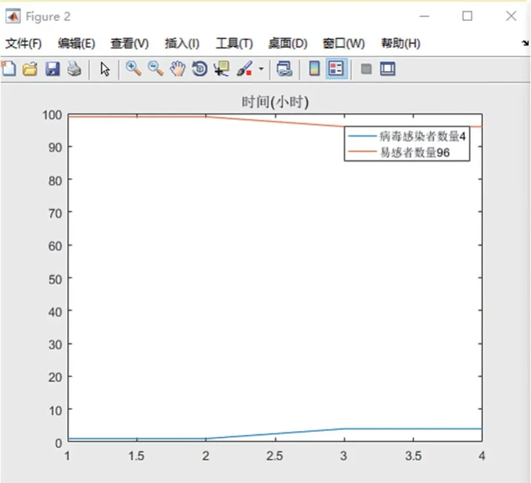Click x-axis tick label 2.5
Screen dimensions: 531x483
(274, 456)
